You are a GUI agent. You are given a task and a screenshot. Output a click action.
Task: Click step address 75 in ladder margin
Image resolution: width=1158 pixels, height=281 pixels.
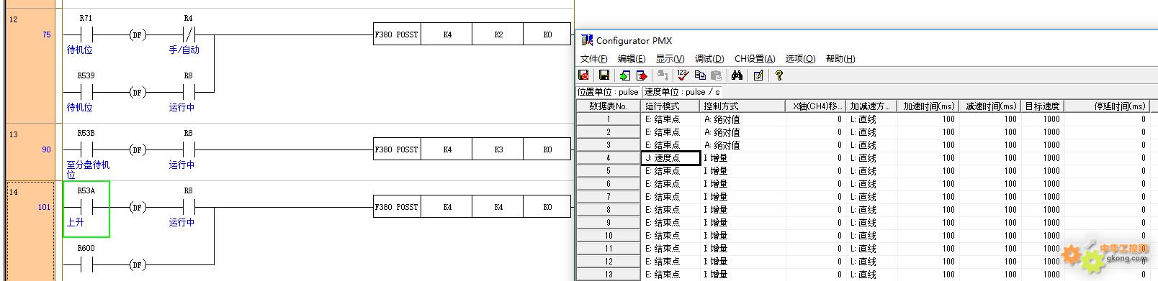(47, 34)
